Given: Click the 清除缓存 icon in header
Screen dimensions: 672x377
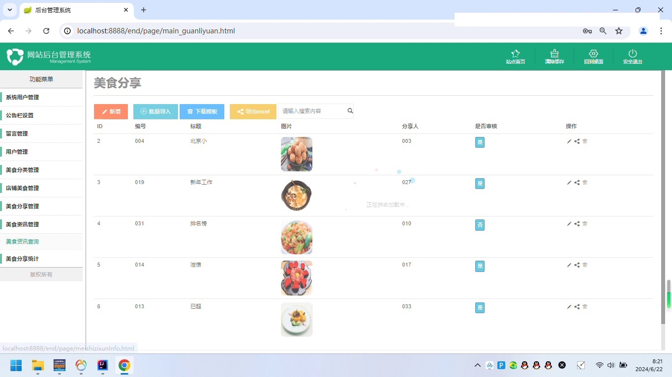Looking at the screenshot, I should [x=554, y=54].
